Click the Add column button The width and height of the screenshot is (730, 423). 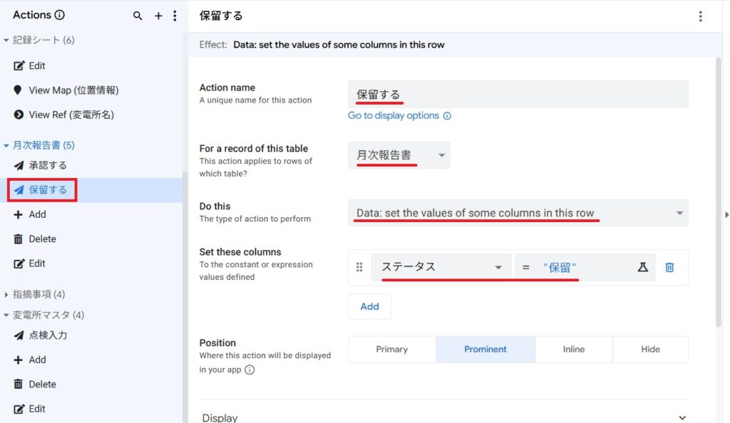[369, 306]
